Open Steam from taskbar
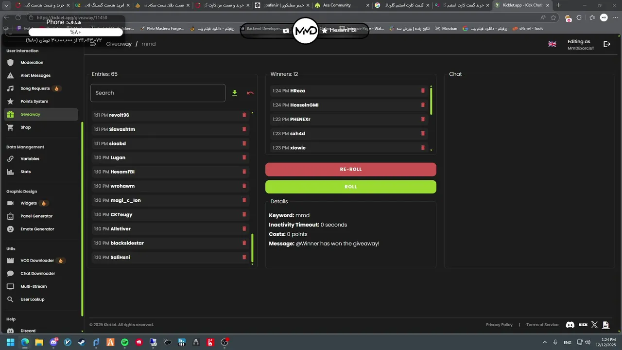The width and height of the screenshot is (622, 350). click(82, 342)
